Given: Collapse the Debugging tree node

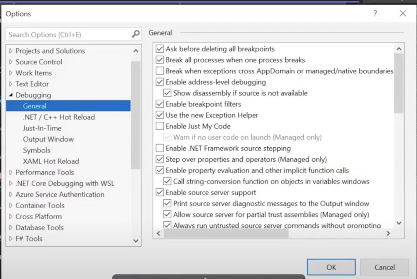Looking at the screenshot, I should point(11,95).
